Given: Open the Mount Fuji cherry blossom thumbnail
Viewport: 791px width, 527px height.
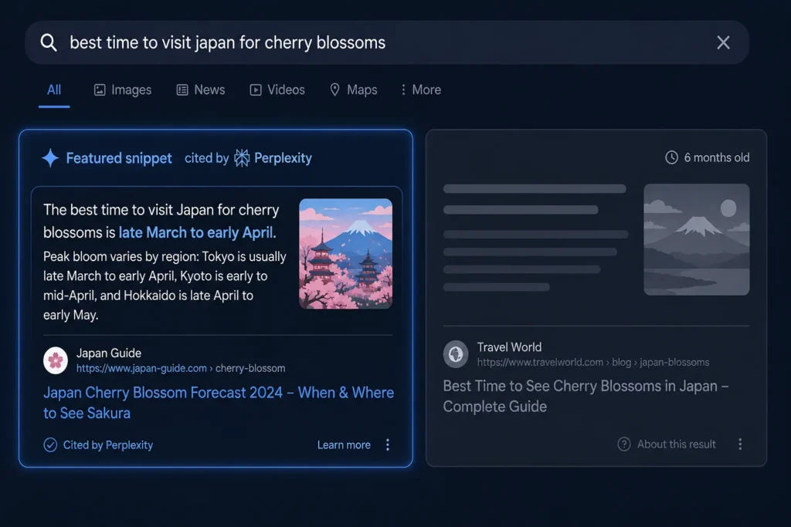Looking at the screenshot, I should pos(345,253).
